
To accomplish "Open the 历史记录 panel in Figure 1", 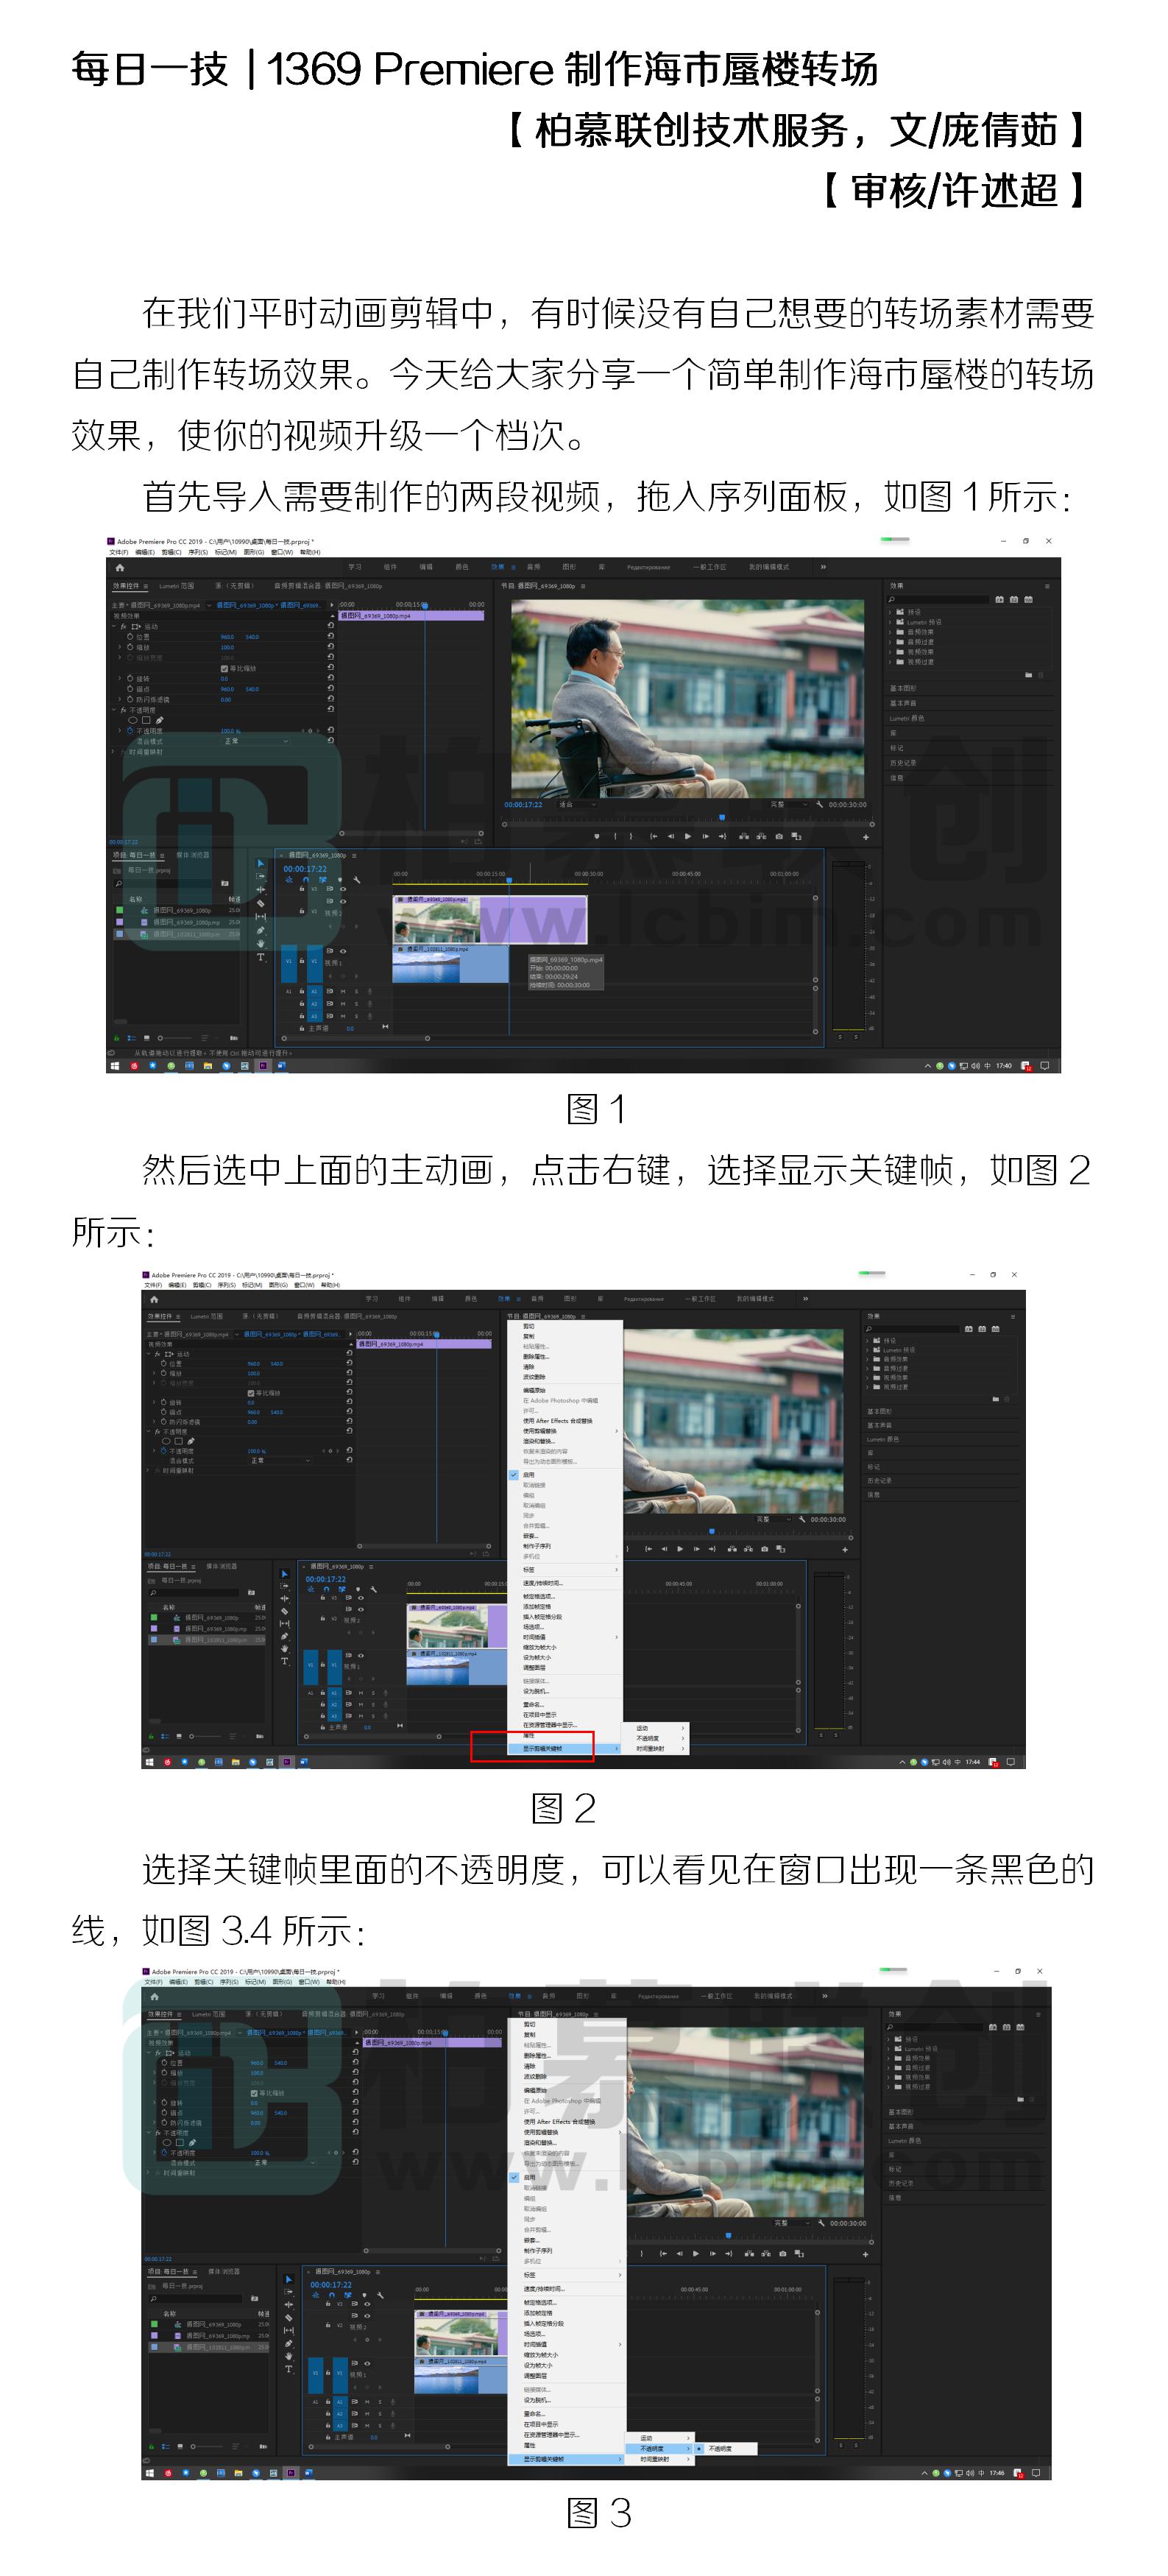I will tap(904, 763).
